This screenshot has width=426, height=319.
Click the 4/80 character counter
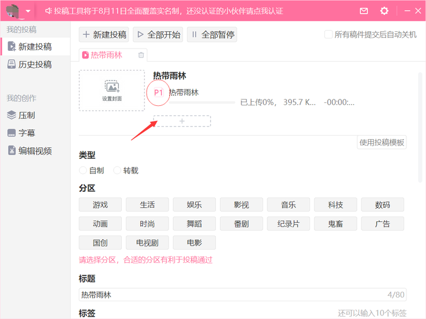pos(396,295)
